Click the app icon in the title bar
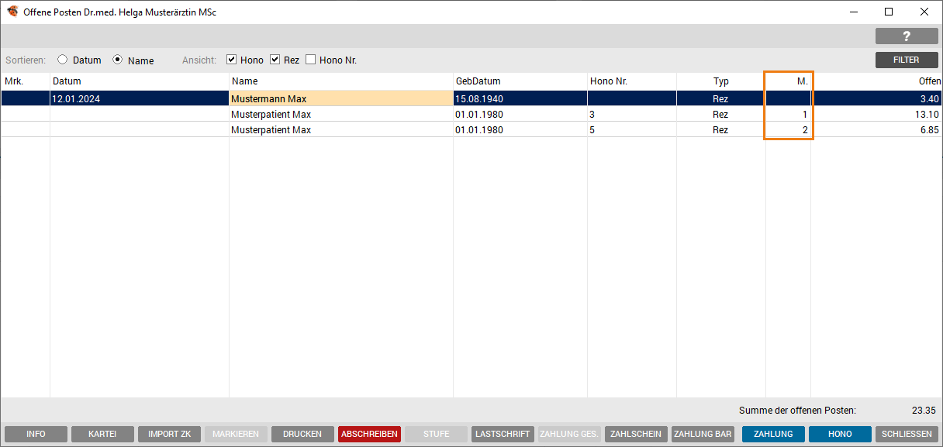 click(x=12, y=12)
